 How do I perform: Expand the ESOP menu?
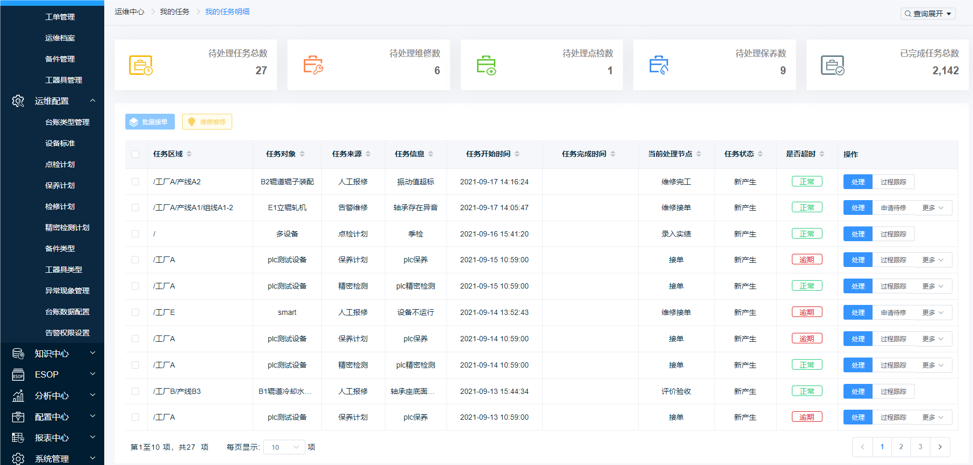coord(93,374)
